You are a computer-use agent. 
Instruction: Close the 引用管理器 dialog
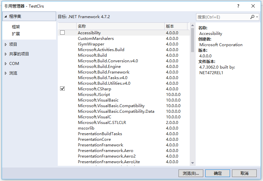[x=253, y=6]
